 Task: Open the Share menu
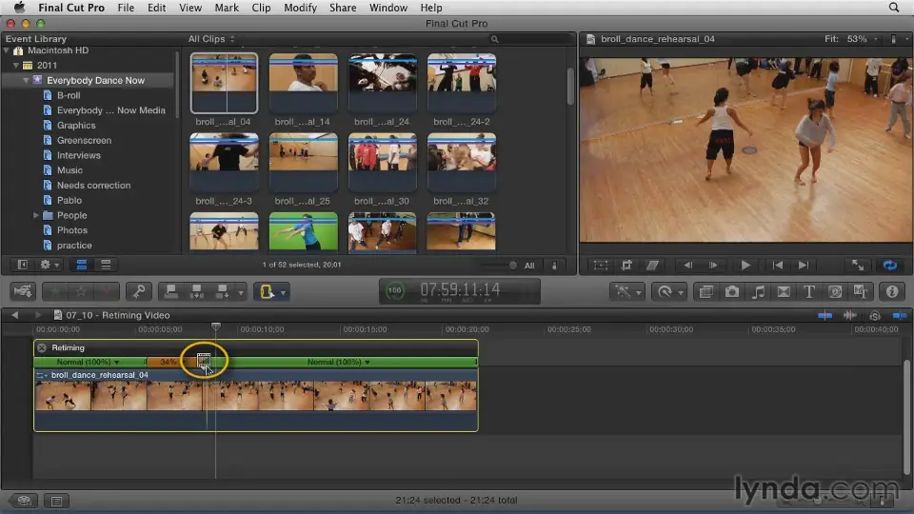point(343,8)
